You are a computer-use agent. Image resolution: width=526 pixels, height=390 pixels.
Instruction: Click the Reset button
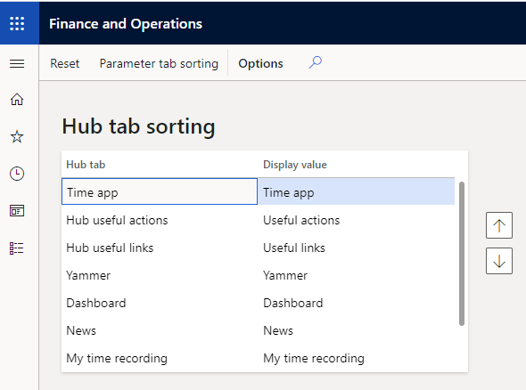[x=65, y=63]
